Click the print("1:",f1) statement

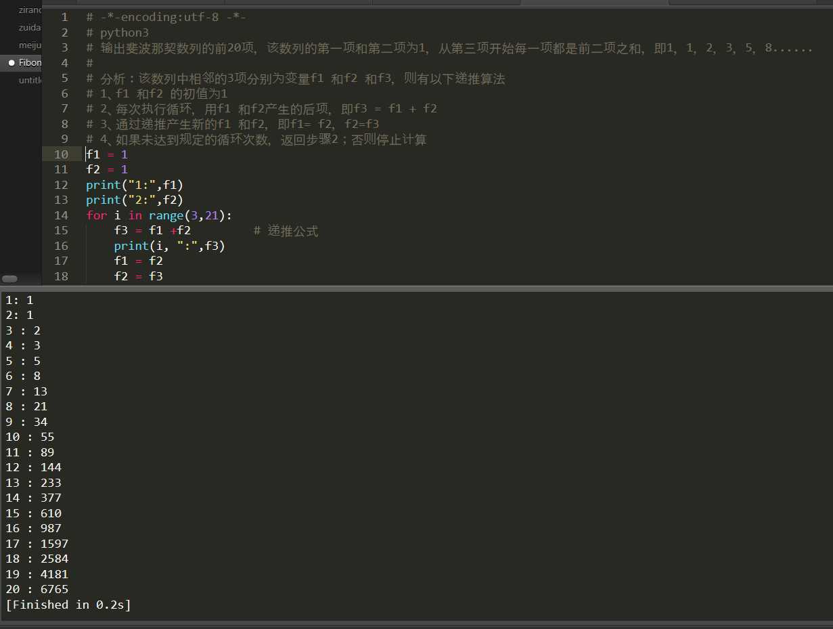(135, 185)
